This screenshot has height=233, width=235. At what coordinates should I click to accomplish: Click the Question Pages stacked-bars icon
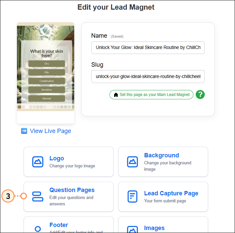tap(38, 197)
